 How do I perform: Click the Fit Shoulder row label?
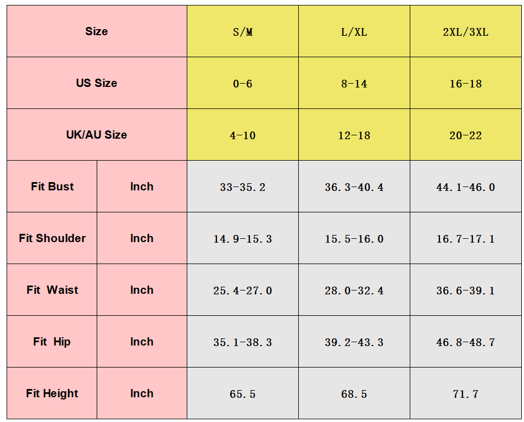click(x=52, y=238)
